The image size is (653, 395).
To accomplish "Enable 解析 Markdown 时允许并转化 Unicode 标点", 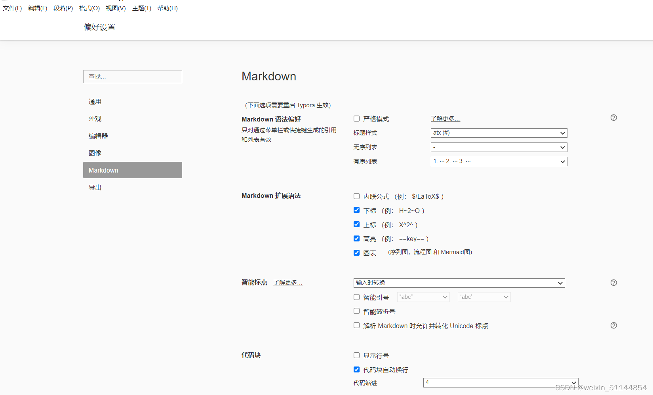I will pos(356,325).
